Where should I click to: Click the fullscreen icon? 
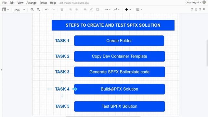click(x=196, y=9)
